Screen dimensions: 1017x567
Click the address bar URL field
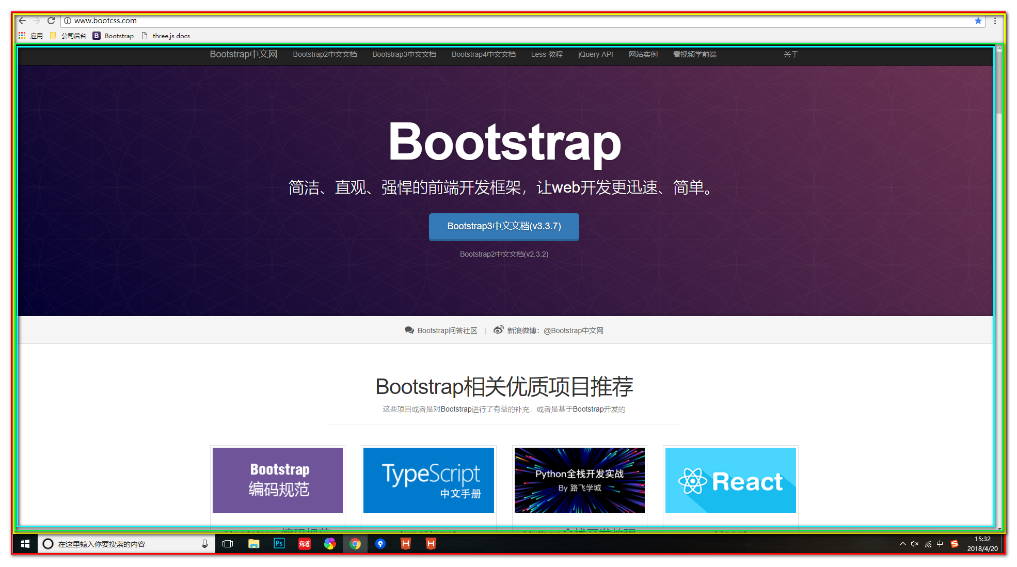pos(521,21)
